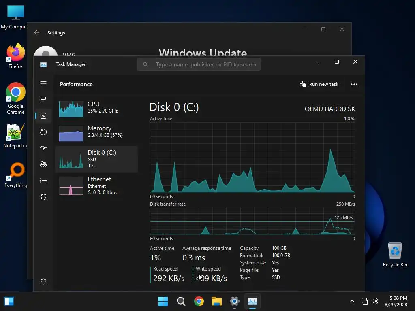Select the Disk 0 (C:) entry
Screen dimensions: 415x311
point(96,159)
